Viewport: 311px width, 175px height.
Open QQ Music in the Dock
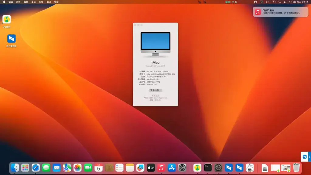(x=197, y=168)
